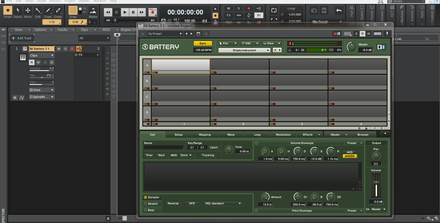
Task: Click the keyboard icon in plugin header
Action: click(x=378, y=34)
